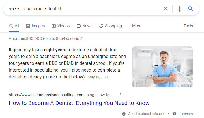Click the About featured snippets link
204x118 pixels.
pyautogui.click(x=146, y=114)
